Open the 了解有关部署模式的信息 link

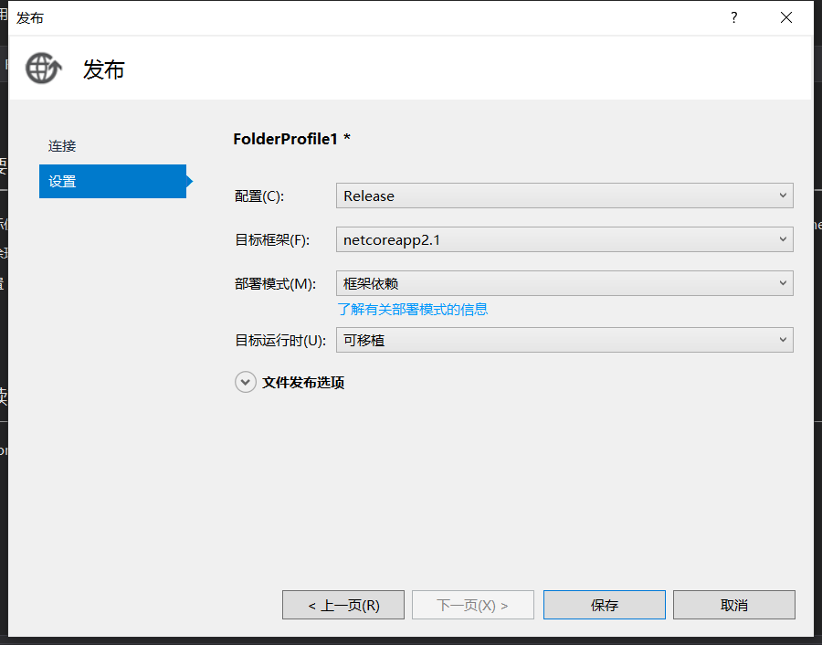click(x=413, y=310)
